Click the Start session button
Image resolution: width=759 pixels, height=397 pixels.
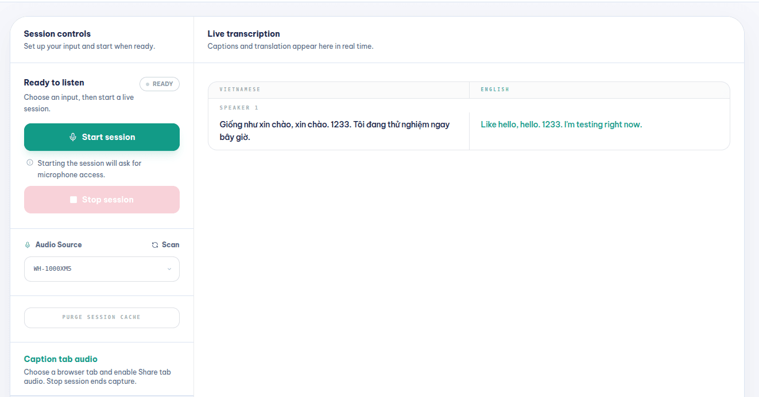coord(102,137)
